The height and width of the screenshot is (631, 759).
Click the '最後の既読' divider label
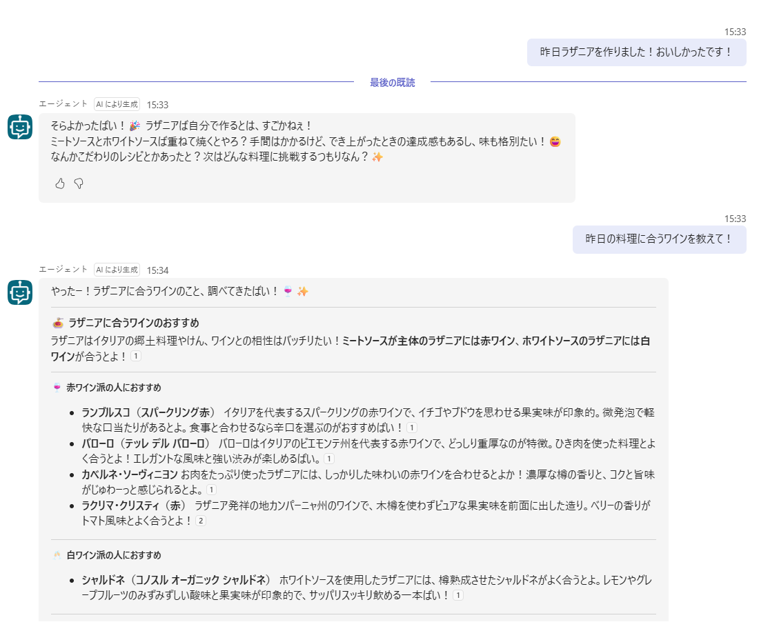tap(392, 82)
